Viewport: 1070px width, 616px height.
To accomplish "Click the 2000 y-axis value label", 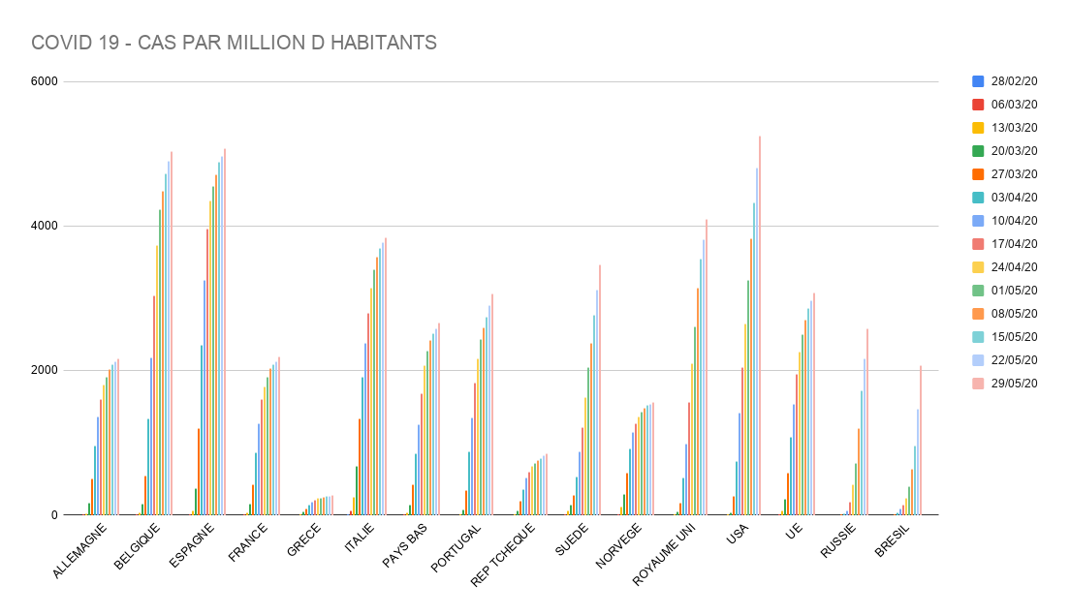I will 46,371.
